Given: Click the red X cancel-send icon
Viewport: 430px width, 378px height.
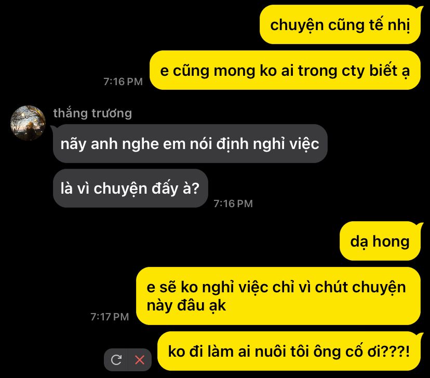Looking at the screenshot, I should click(x=140, y=360).
